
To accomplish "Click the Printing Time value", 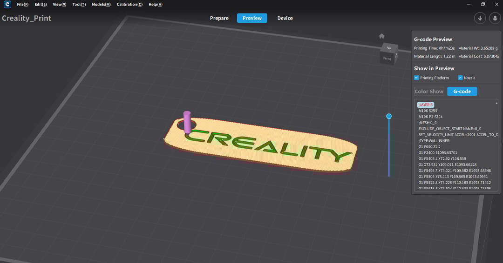I will (x=447, y=48).
